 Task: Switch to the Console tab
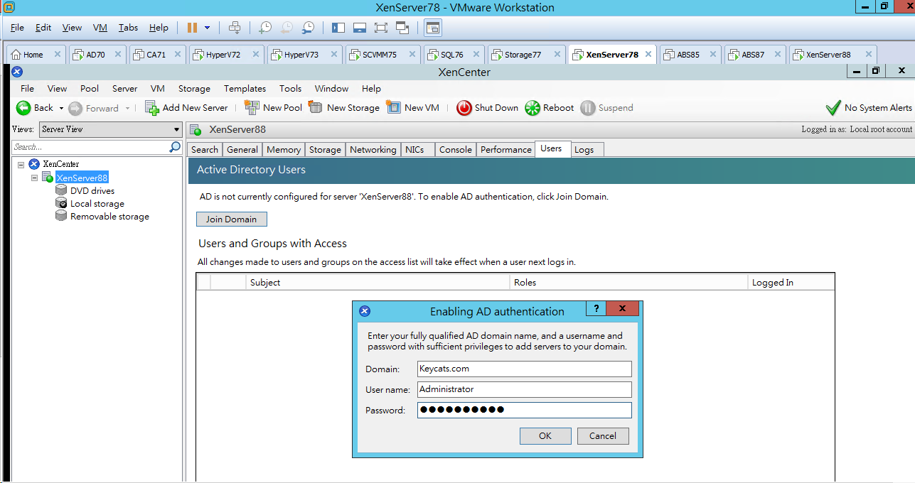click(x=455, y=150)
